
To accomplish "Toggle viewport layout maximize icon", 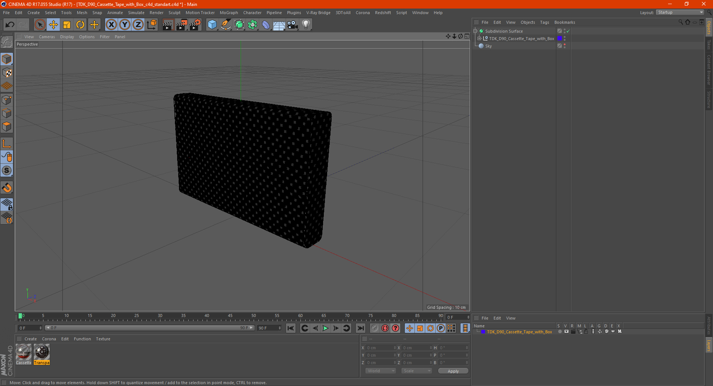I will (467, 36).
